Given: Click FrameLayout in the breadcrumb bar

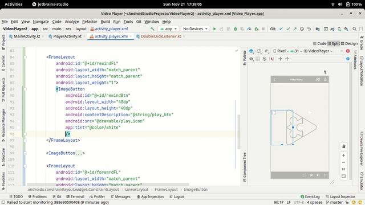Looking at the screenshot, I should point(166,190).
